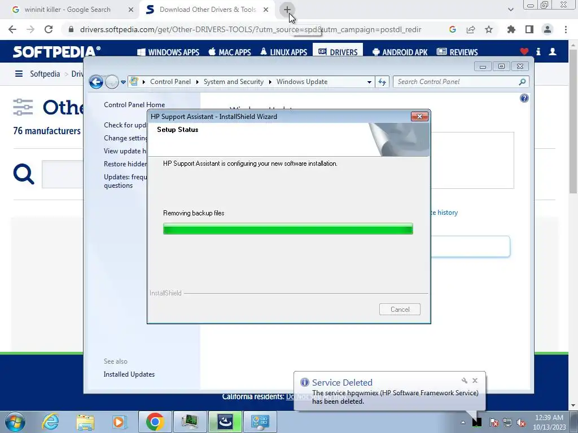The image size is (578, 433).
Task: Click the user account icon on Softpedia
Action: point(553,51)
